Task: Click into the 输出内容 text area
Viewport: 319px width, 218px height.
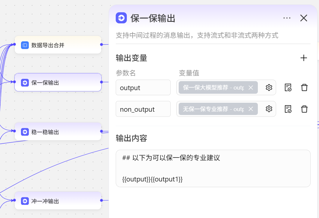Action: click(213, 168)
